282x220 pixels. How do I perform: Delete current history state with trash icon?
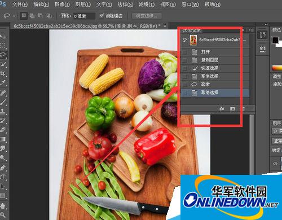(x=243, y=108)
